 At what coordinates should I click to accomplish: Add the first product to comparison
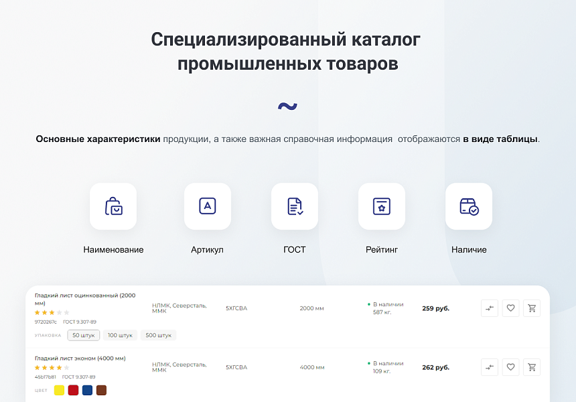coord(490,308)
